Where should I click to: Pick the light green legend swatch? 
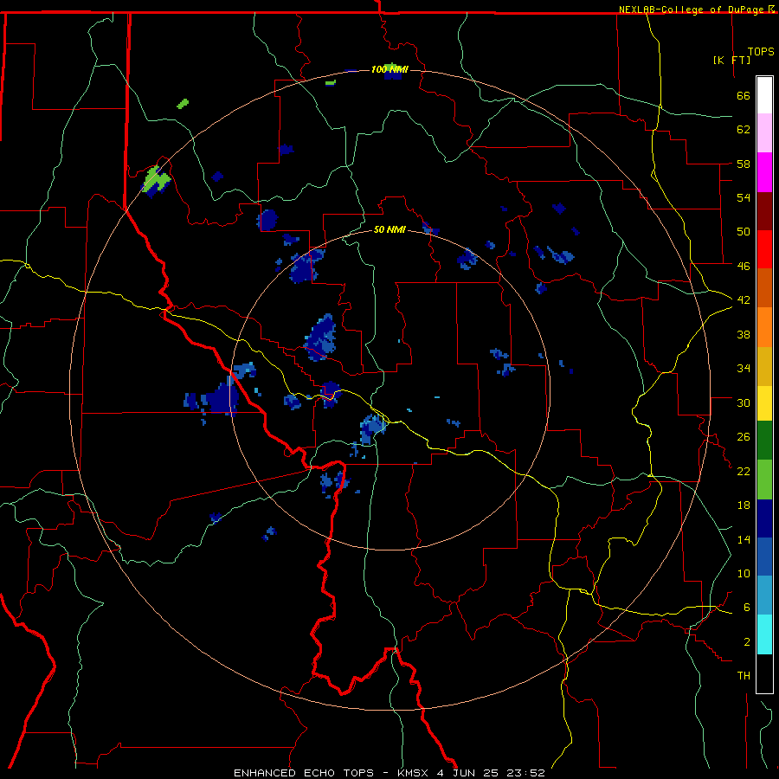pos(764,480)
